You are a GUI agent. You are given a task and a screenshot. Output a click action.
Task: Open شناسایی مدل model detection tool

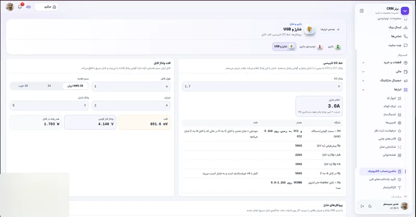(x=387, y=147)
